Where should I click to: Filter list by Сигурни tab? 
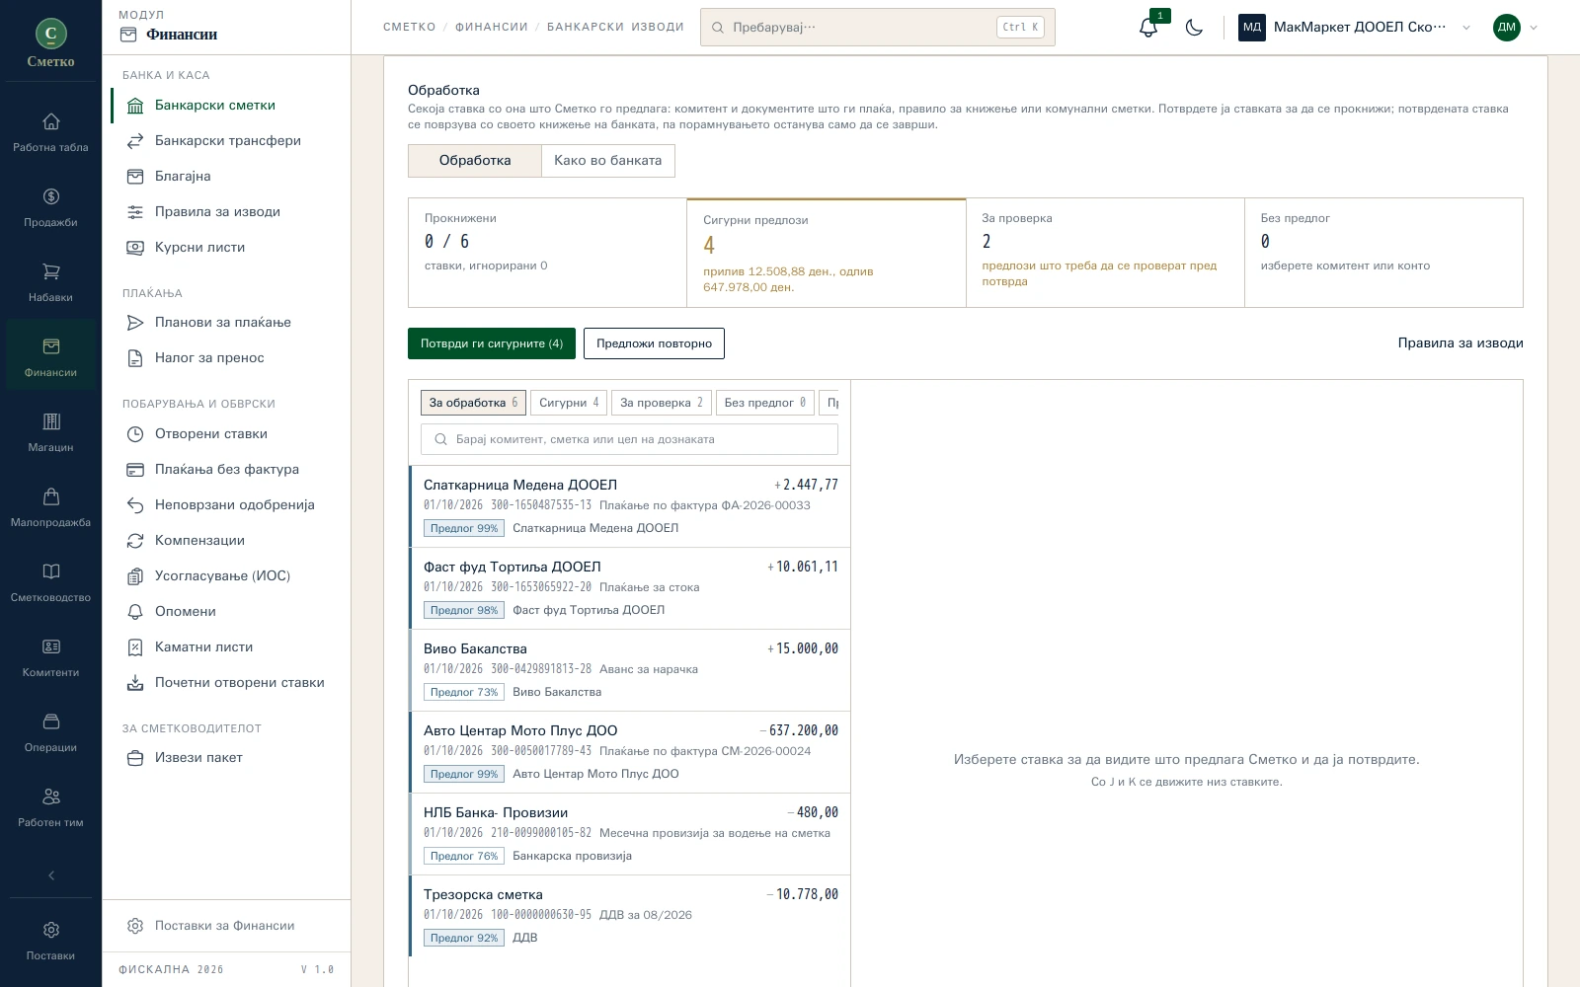pyautogui.click(x=569, y=402)
